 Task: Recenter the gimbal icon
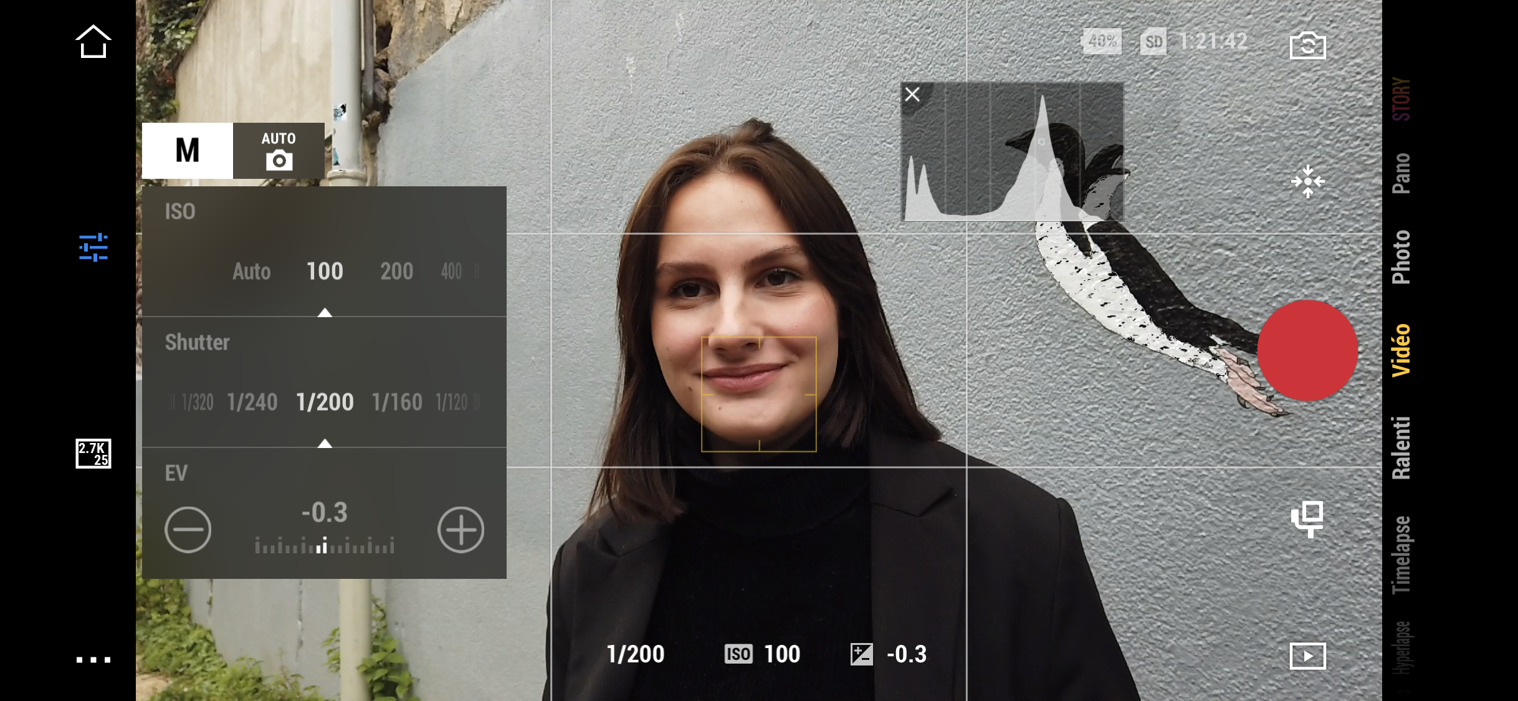click(x=1307, y=182)
